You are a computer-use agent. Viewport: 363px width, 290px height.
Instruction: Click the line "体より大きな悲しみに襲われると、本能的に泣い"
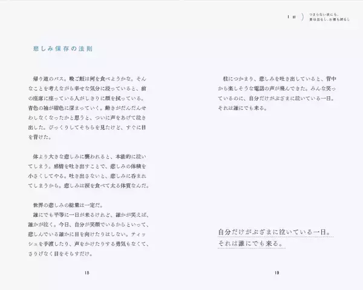coord(90,156)
